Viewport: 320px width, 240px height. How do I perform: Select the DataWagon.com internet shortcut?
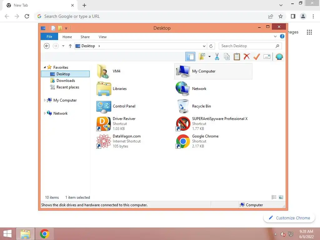(x=118, y=141)
